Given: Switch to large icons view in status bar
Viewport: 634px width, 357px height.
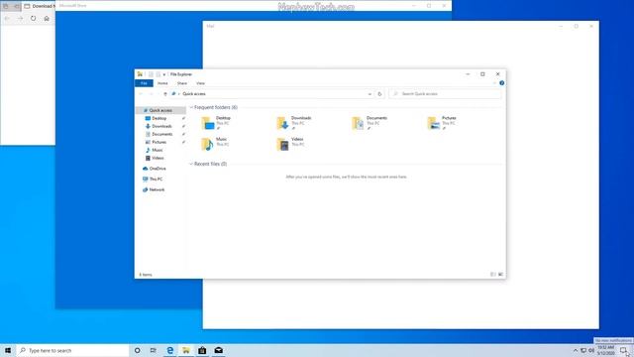Looking at the screenshot, I should (500, 275).
